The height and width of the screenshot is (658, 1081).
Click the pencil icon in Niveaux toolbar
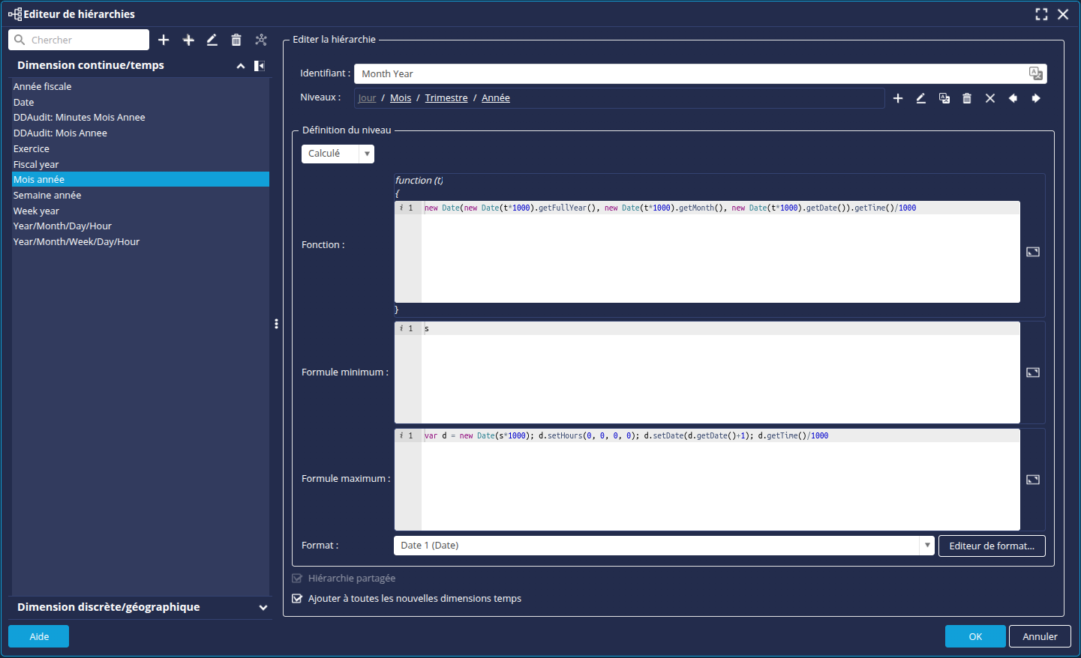(921, 98)
